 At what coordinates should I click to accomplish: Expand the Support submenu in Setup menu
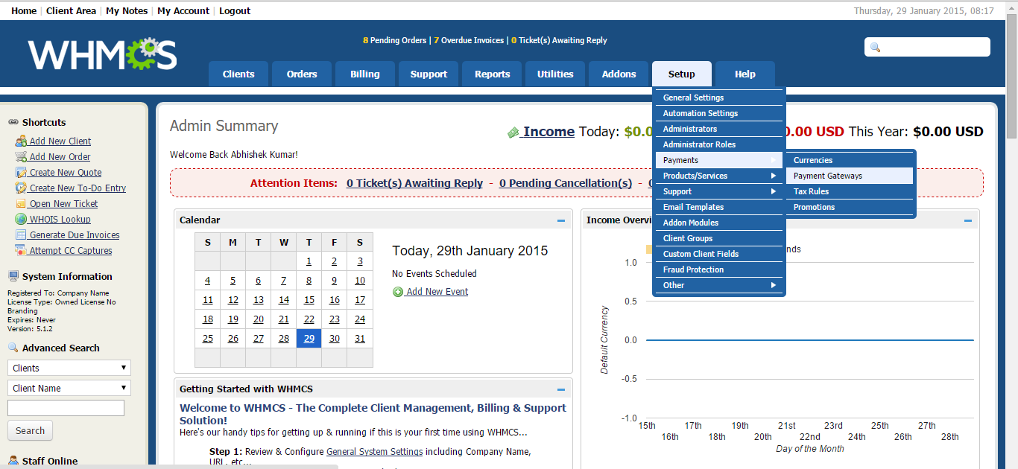[x=719, y=191]
